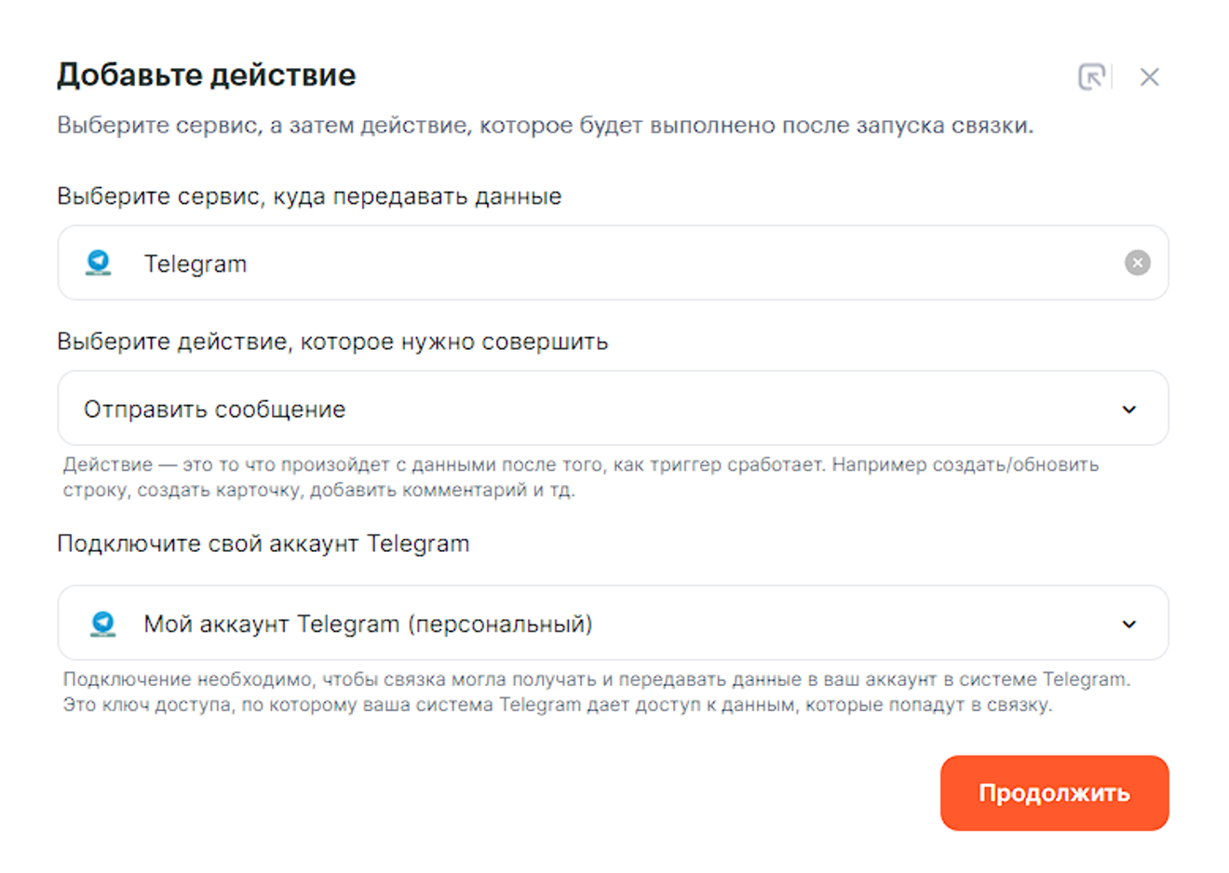The width and height of the screenshot is (1229, 873).
Task: Click the "Добавьте действие" heading
Action: click(207, 74)
